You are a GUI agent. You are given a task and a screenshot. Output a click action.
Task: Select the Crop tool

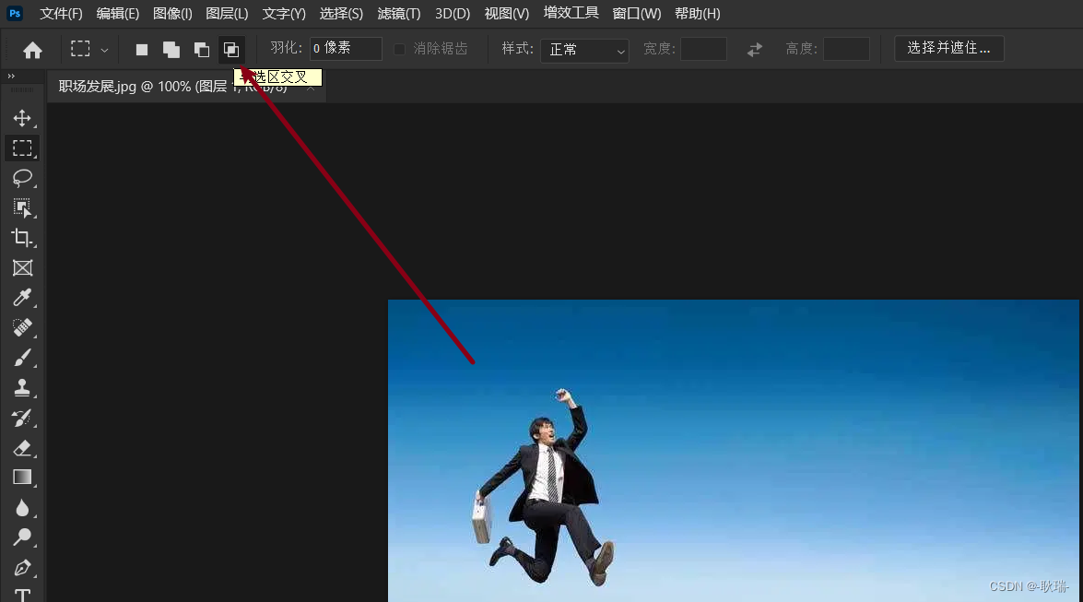24,238
